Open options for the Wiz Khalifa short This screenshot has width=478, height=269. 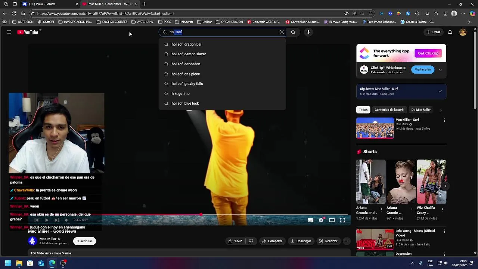coord(442,210)
